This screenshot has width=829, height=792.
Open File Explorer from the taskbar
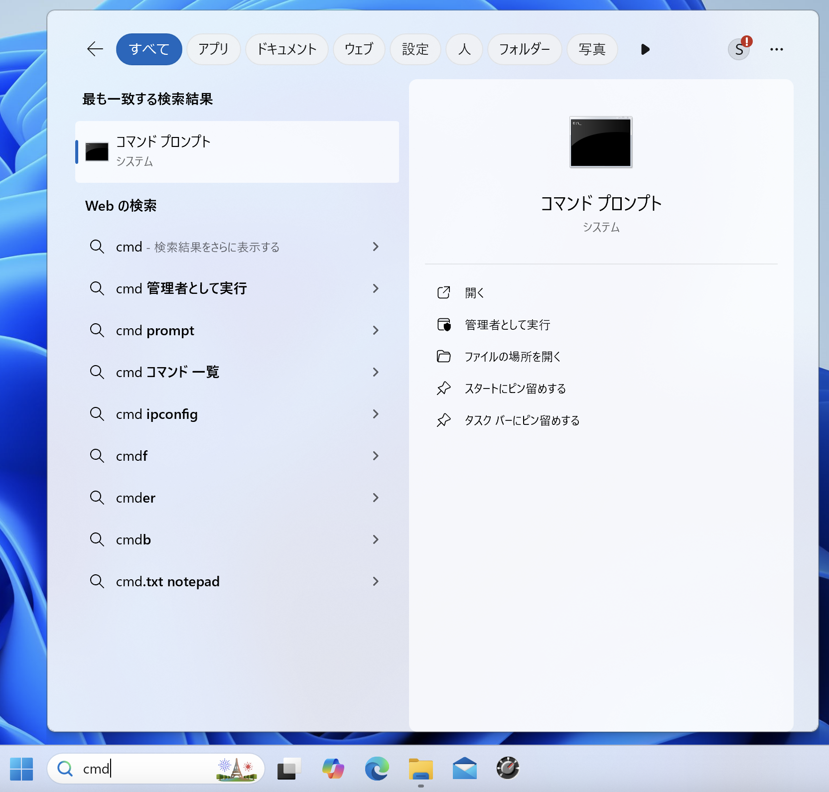click(x=420, y=769)
